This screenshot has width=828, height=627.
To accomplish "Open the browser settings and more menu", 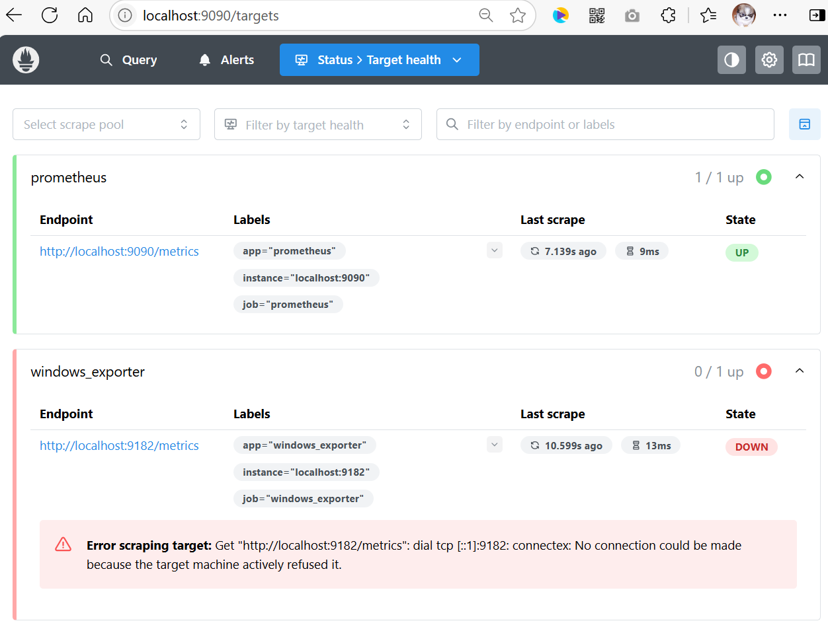I will [x=780, y=15].
